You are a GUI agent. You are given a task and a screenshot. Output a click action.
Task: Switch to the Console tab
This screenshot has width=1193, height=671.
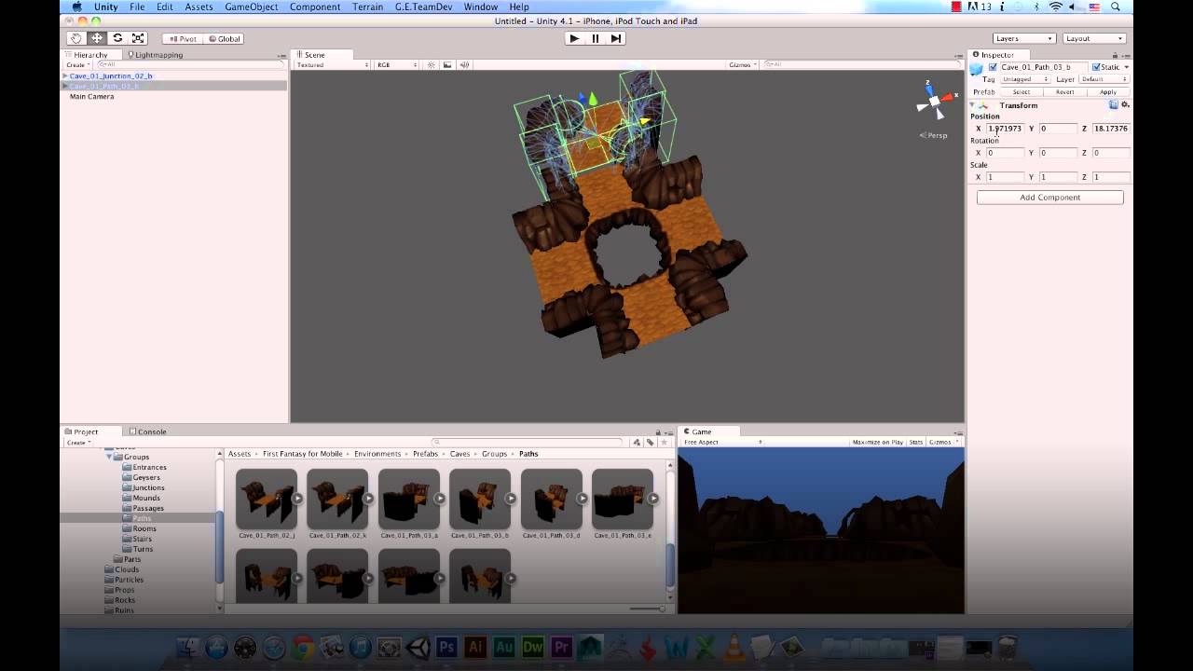pos(148,431)
